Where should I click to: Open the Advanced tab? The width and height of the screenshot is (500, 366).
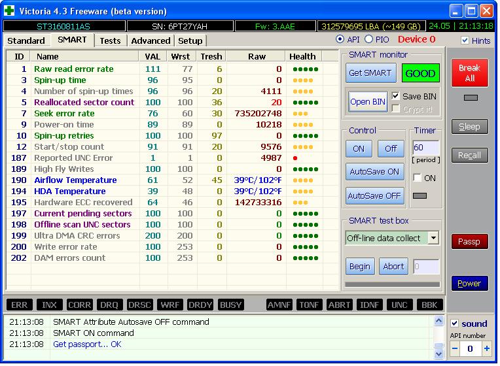point(151,41)
